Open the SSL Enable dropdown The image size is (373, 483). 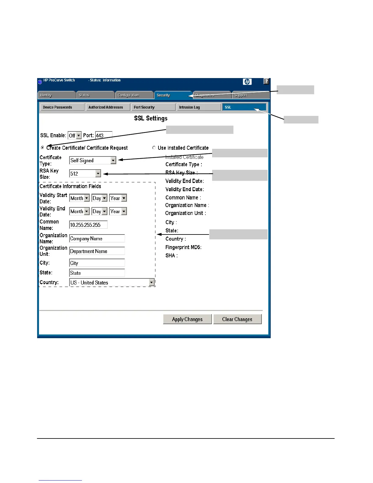75,135
